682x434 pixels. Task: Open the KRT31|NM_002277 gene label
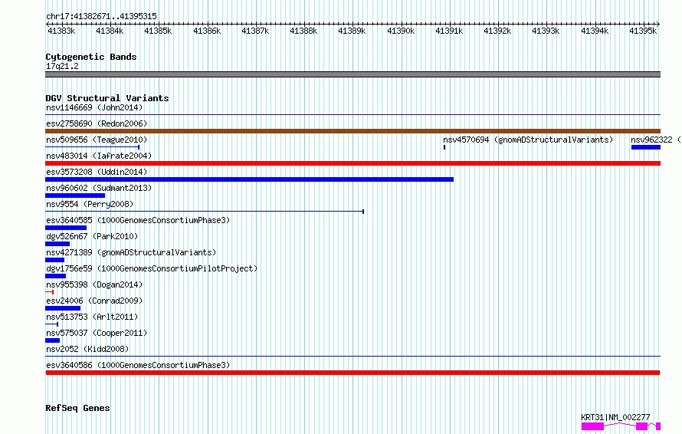pos(615,417)
